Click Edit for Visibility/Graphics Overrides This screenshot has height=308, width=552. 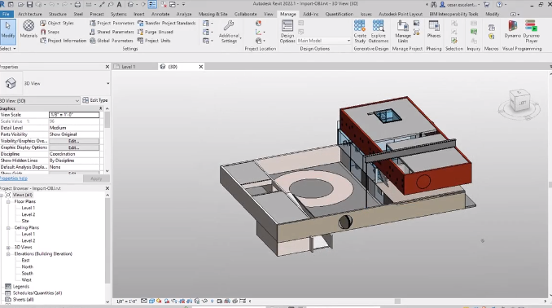tap(74, 141)
